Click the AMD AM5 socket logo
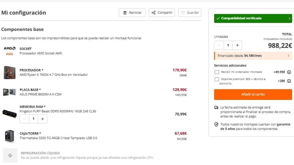 (x=9, y=51)
